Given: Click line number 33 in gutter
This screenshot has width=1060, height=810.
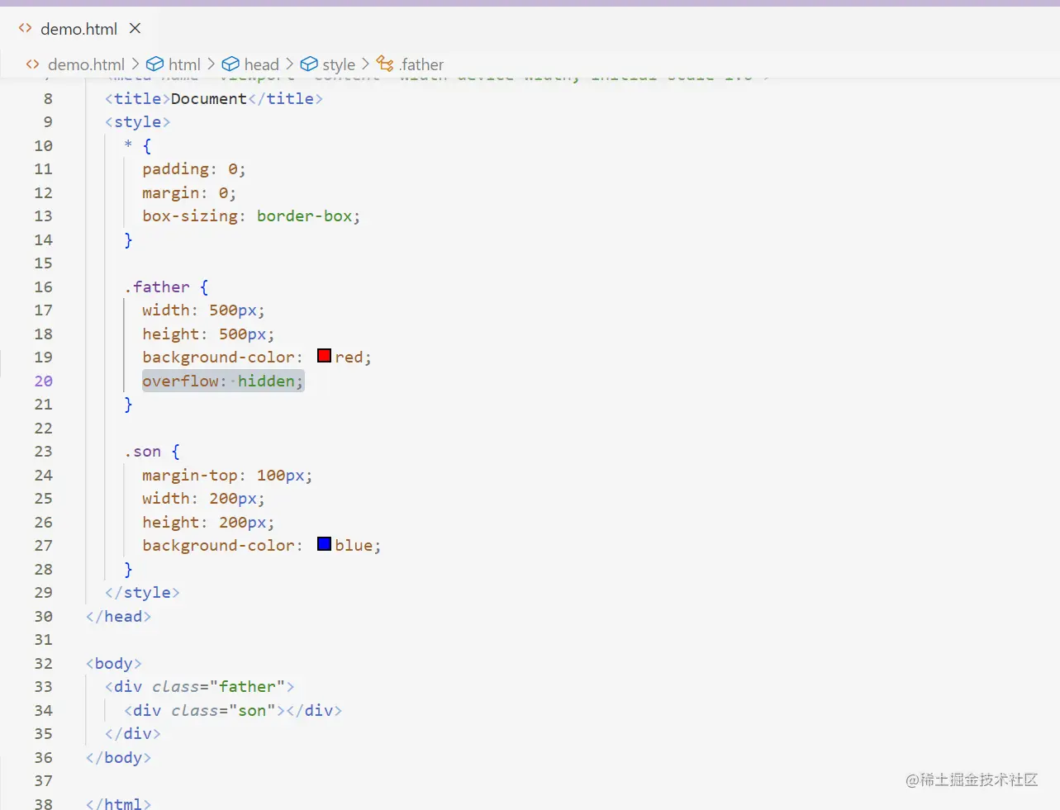Looking at the screenshot, I should click(43, 687).
